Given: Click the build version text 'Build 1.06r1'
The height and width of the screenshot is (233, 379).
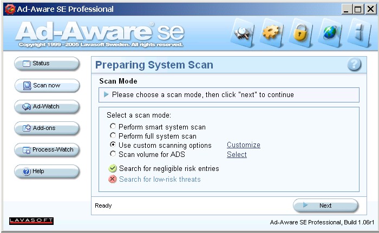Looking at the screenshot, I should [x=359, y=222].
